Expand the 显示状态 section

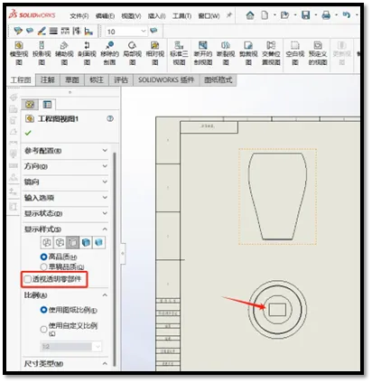coord(66,213)
